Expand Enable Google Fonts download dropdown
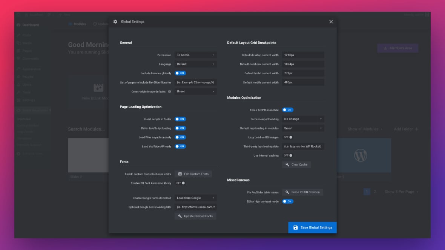This screenshot has height=250, width=445. tap(196, 198)
